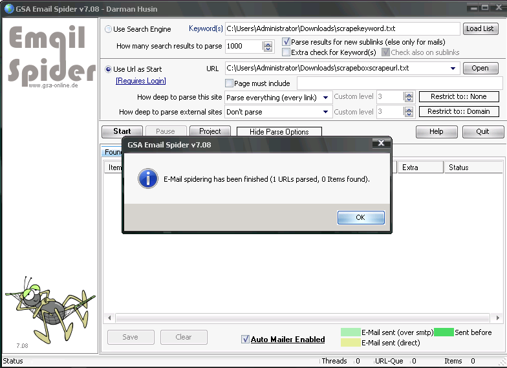
Task: Click the light green E-Mail sent over smtp swatch
Action: [x=351, y=332]
